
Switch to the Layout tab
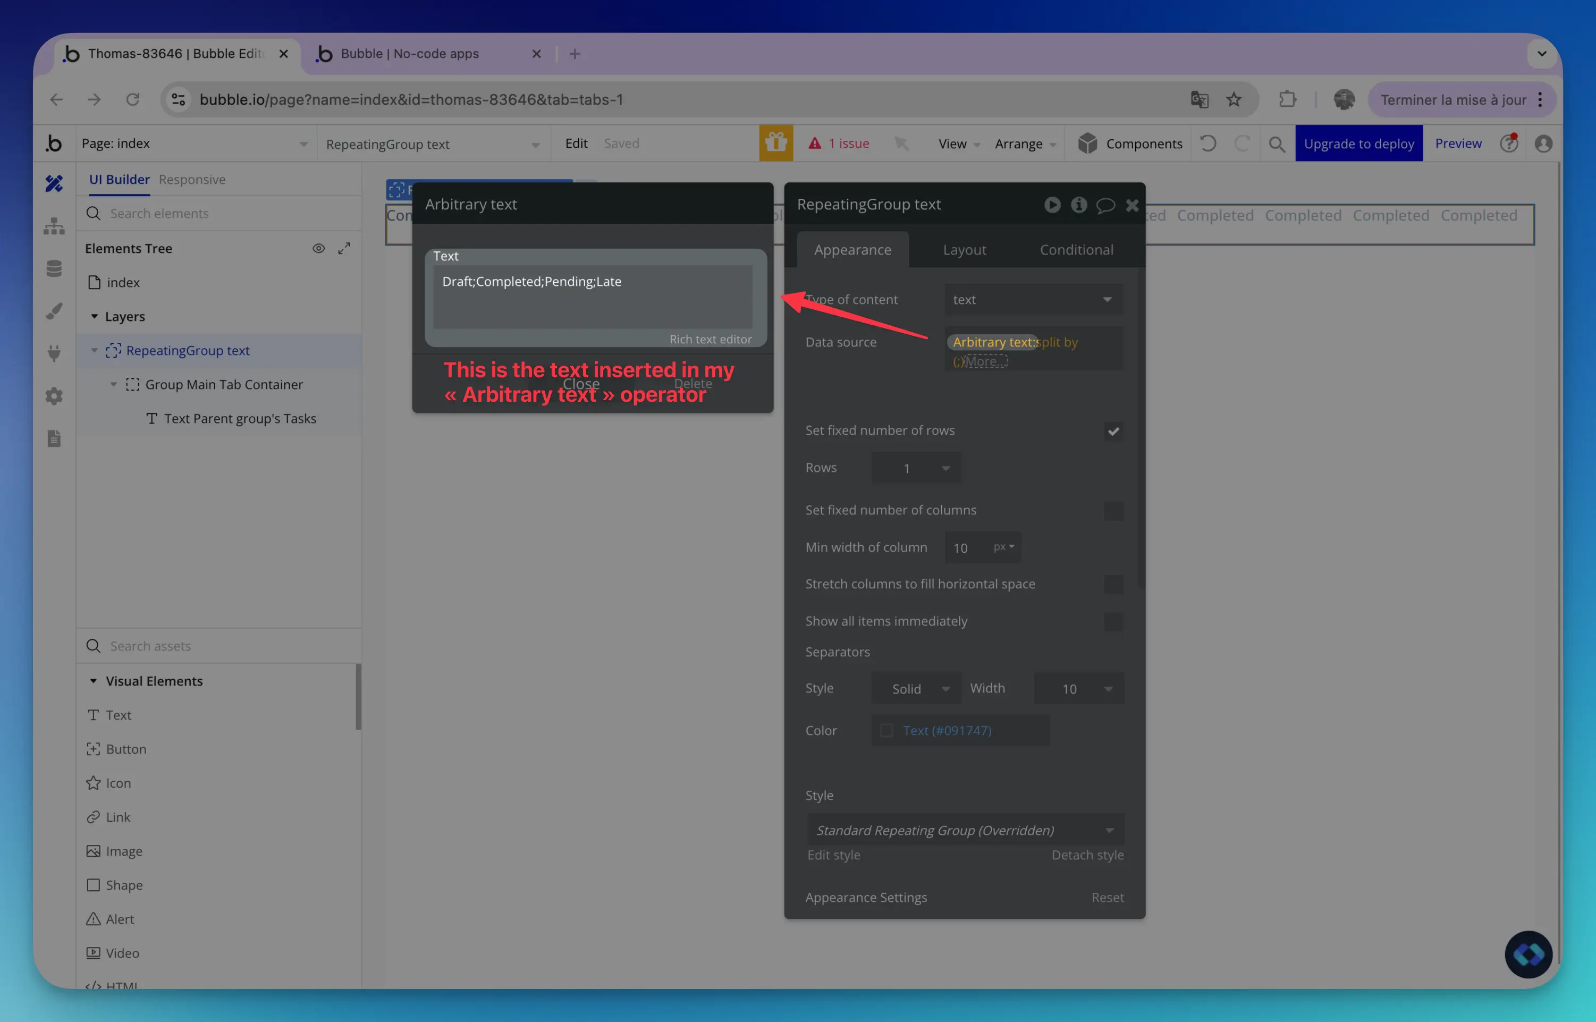click(x=964, y=250)
